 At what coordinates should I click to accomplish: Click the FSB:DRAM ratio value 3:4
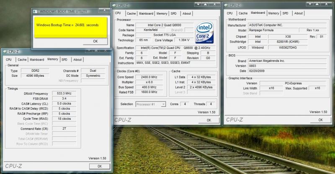(x=64, y=98)
